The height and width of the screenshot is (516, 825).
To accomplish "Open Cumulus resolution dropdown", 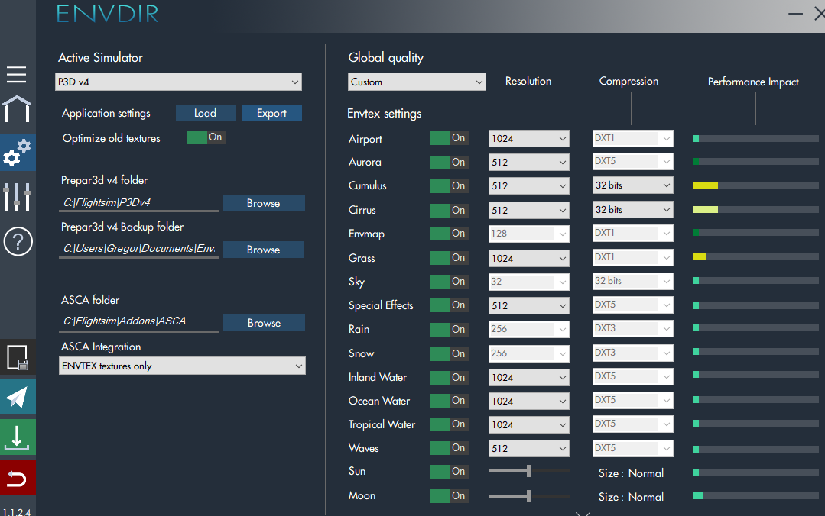I will [x=529, y=186].
